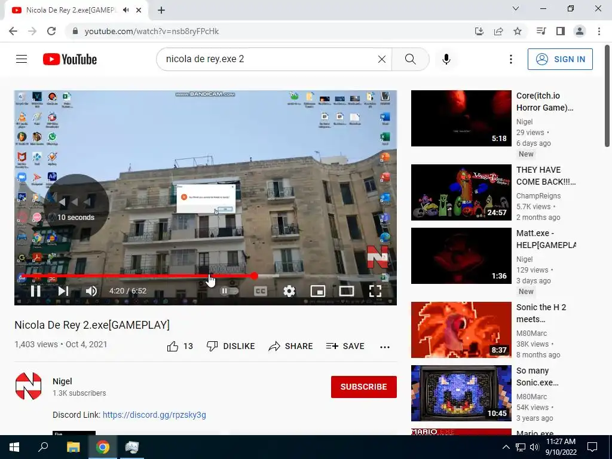Image resolution: width=612 pixels, height=459 pixels.
Task: Click the address bar URL
Action: click(x=151, y=31)
